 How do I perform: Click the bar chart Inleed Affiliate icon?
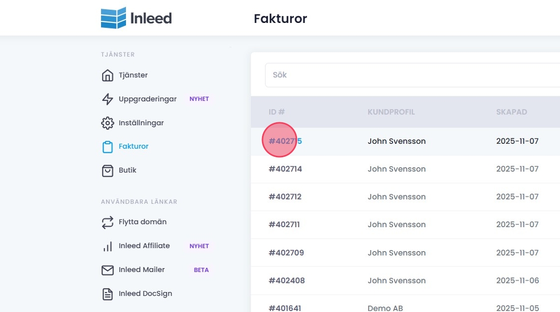tap(107, 246)
